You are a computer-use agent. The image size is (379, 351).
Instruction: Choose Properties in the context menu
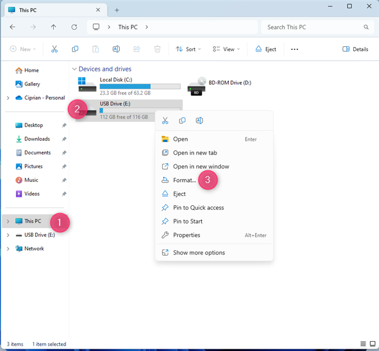click(x=187, y=235)
